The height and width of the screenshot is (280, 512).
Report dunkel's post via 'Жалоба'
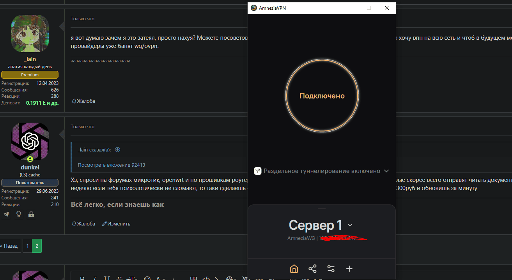pyautogui.click(x=83, y=224)
